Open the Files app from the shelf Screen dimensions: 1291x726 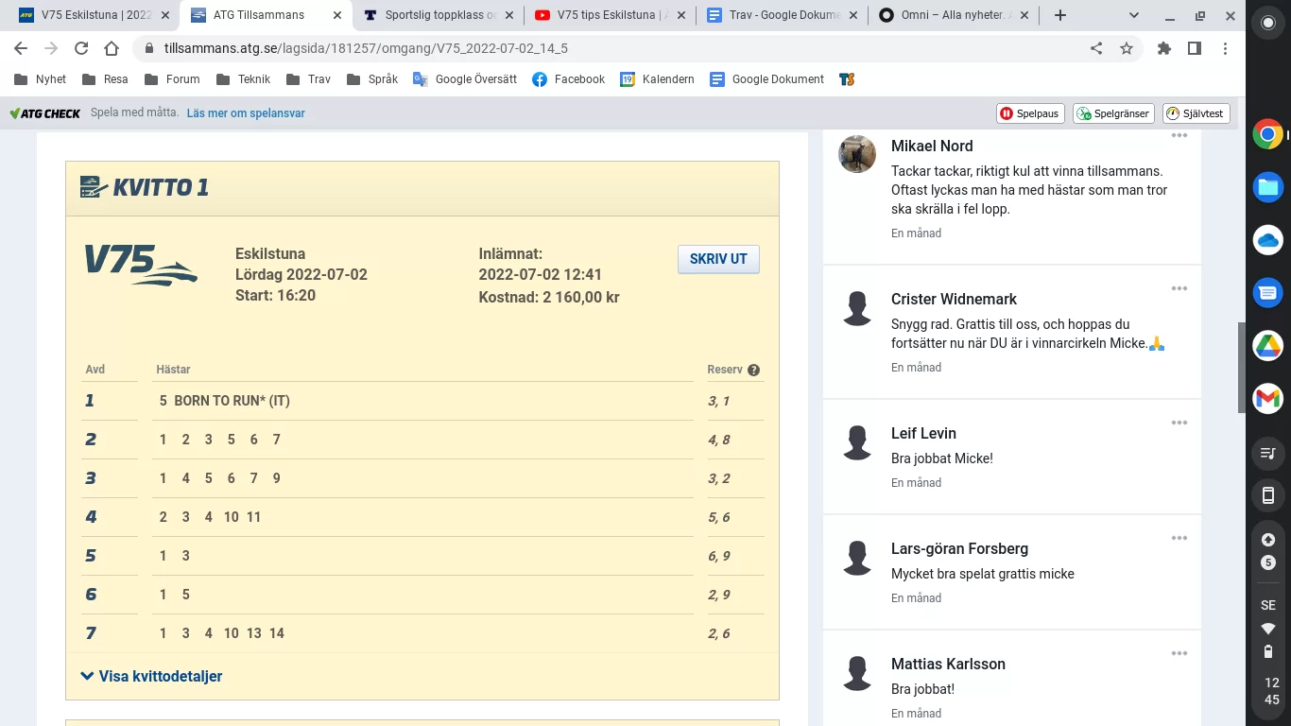[x=1267, y=187]
